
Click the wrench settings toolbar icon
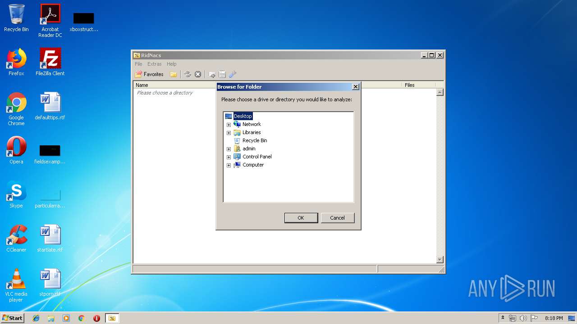click(x=233, y=74)
